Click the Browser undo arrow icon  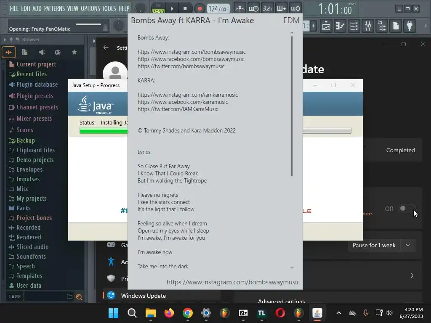coord(17,40)
